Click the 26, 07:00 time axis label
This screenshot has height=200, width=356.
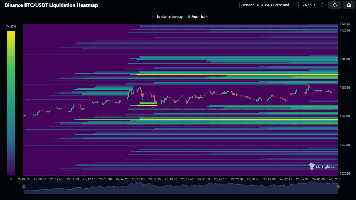tap(335, 179)
